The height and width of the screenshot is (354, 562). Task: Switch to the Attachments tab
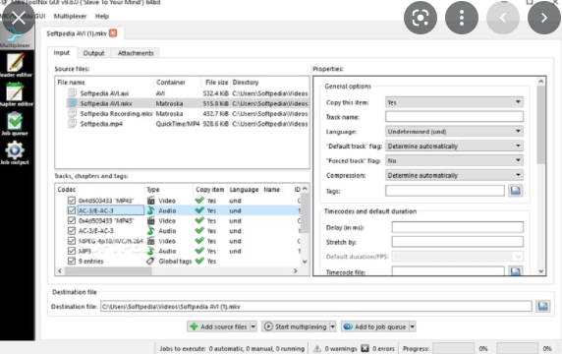[136, 53]
